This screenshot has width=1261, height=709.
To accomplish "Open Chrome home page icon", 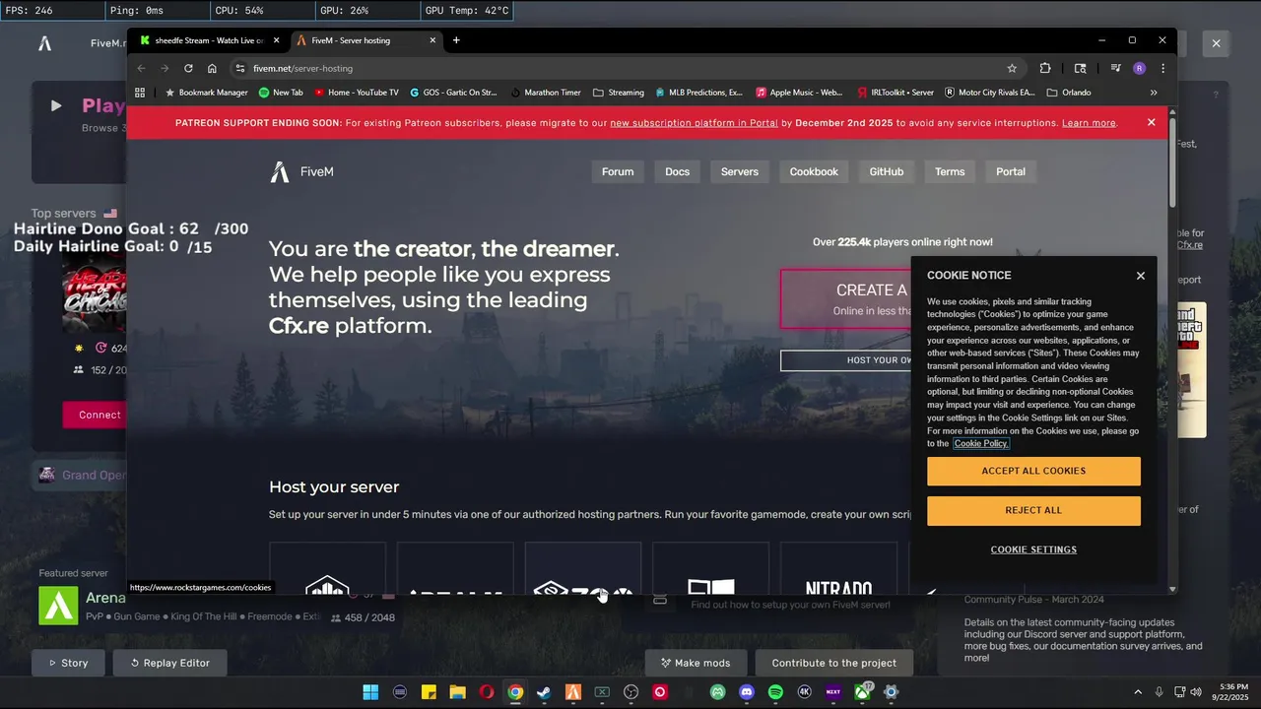I will point(212,68).
